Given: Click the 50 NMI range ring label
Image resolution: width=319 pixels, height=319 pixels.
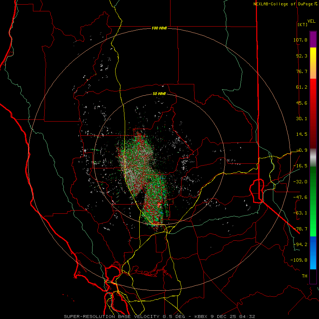Looking at the screenshot, I should (x=159, y=94).
